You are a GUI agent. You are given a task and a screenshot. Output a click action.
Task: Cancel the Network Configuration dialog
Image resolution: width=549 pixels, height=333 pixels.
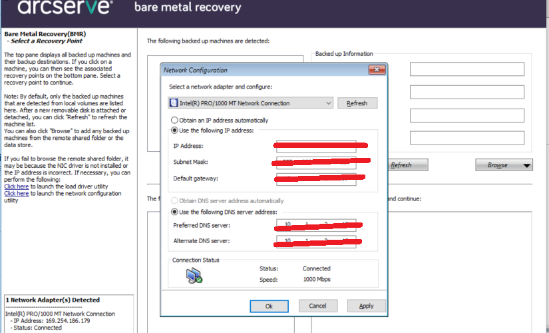[x=317, y=306]
